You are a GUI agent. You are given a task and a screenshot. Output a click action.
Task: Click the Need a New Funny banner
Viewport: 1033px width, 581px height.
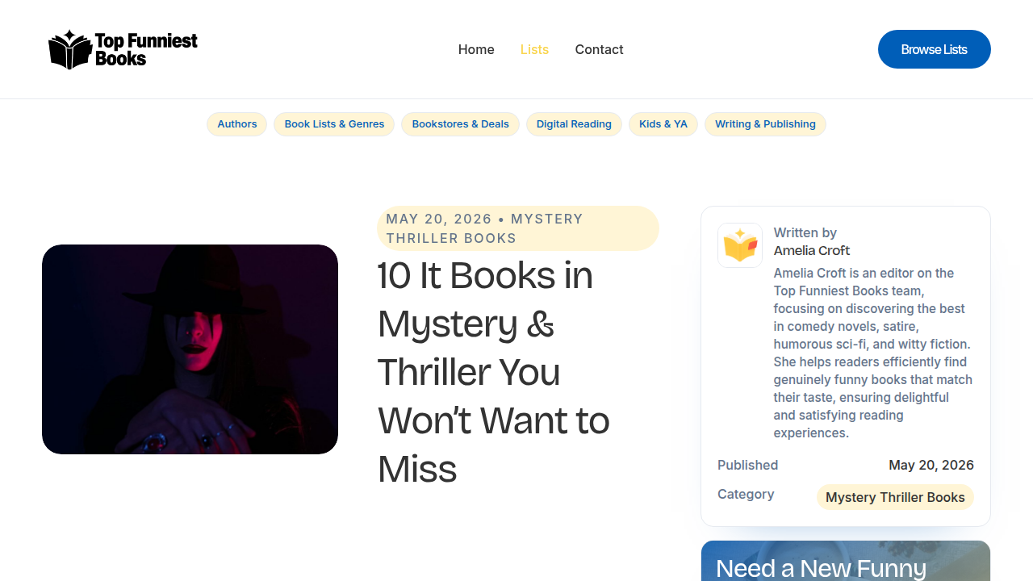pyautogui.click(x=846, y=561)
